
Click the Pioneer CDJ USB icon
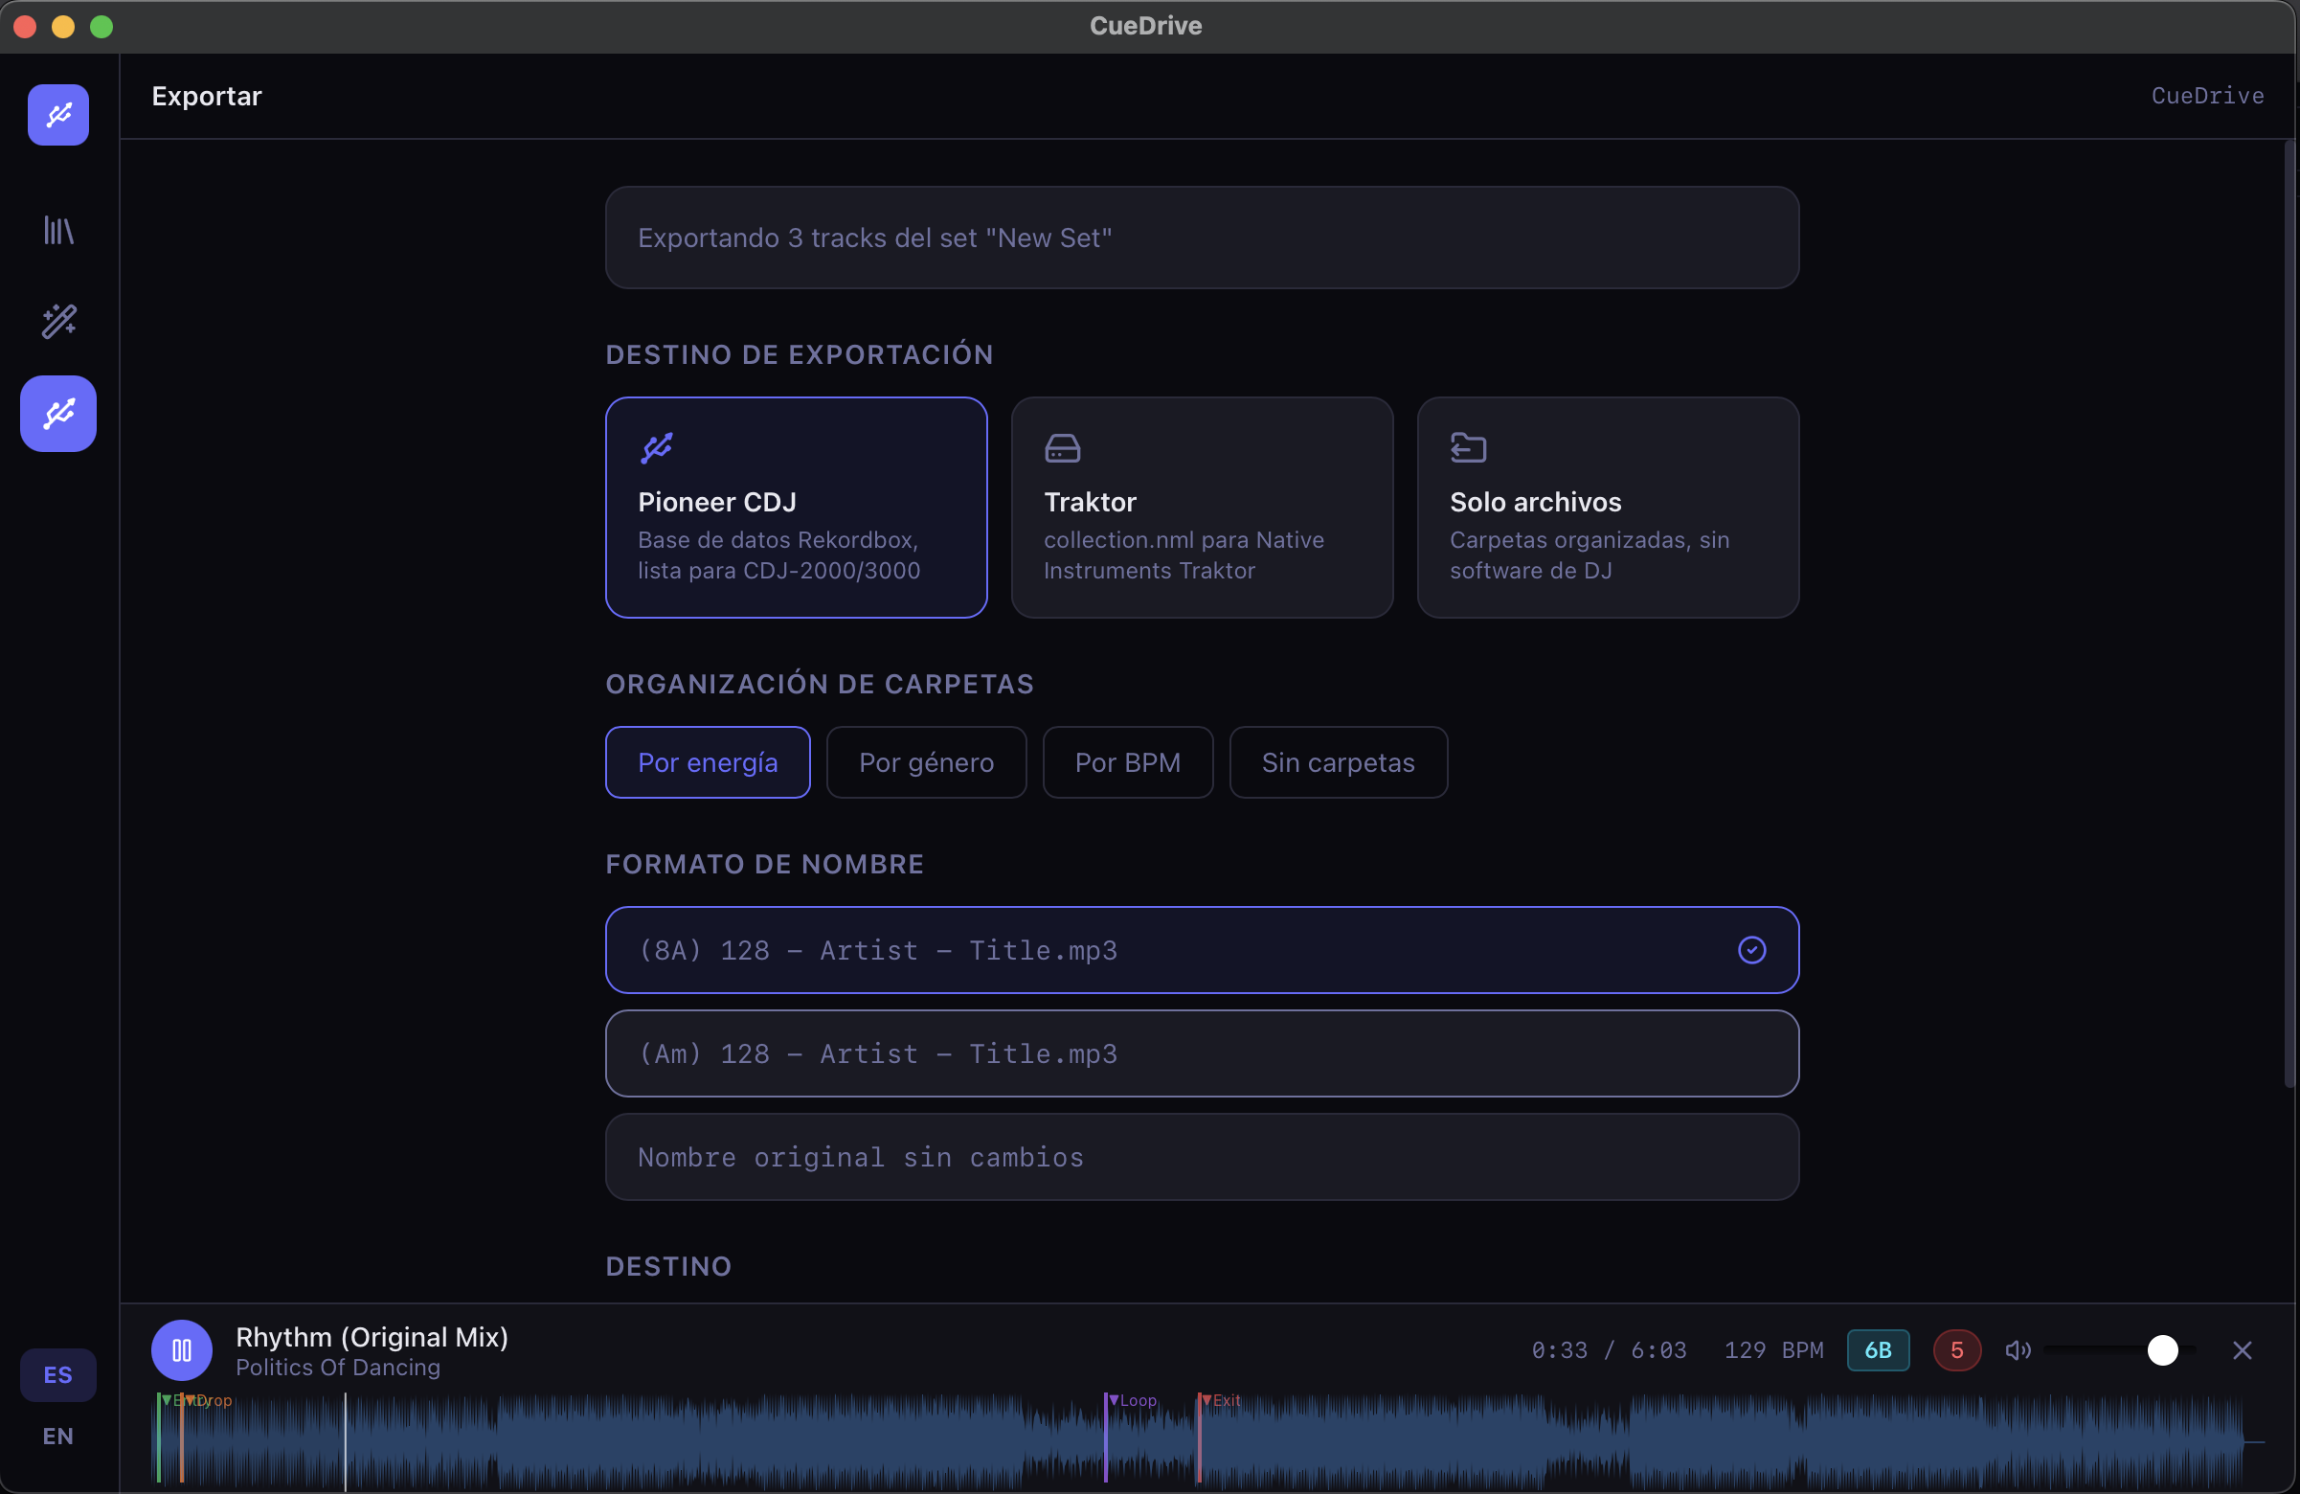pos(657,447)
